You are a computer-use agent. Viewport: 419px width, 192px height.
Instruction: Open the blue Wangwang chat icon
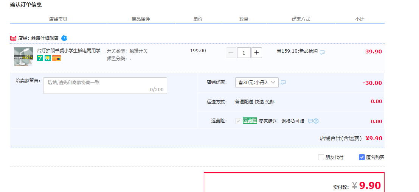64,38
